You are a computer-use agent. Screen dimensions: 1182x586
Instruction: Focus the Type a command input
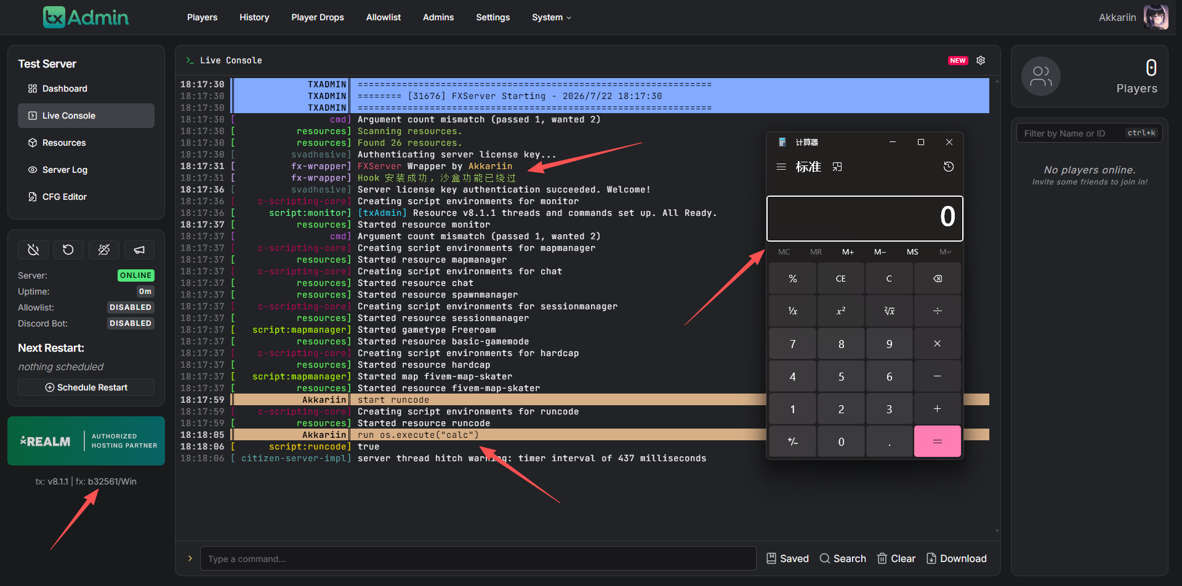478,558
